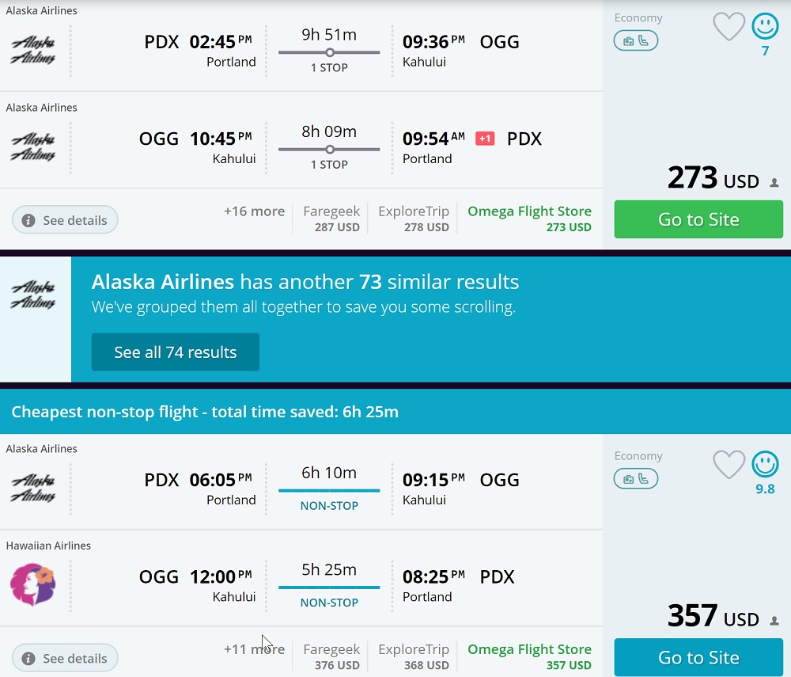Click the +1 day arrival badge

tap(485, 139)
